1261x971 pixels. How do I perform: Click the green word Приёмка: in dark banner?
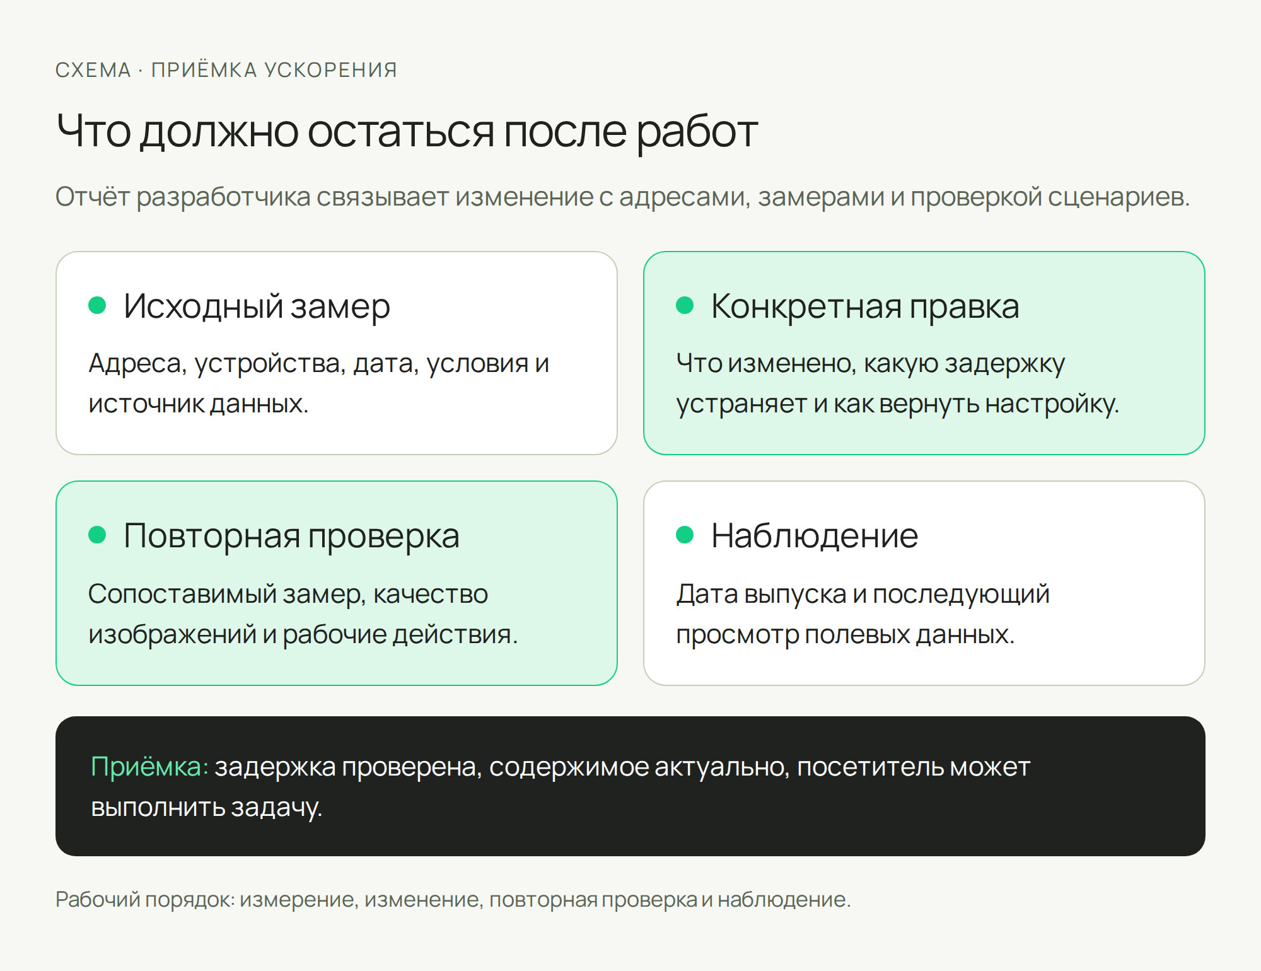click(x=150, y=767)
